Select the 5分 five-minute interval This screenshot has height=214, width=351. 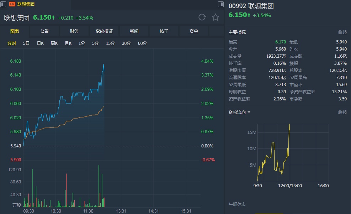pyautogui.click(x=95, y=43)
